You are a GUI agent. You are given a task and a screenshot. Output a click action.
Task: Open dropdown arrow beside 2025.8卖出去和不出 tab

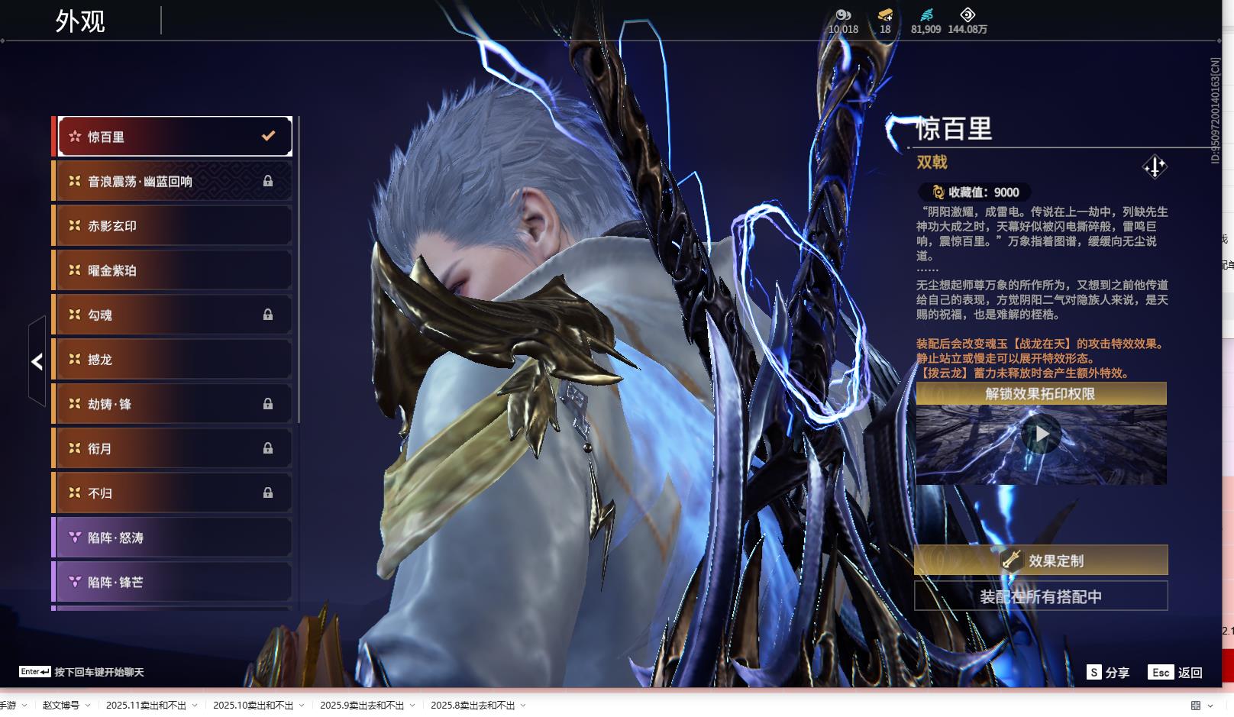(523, 706)
